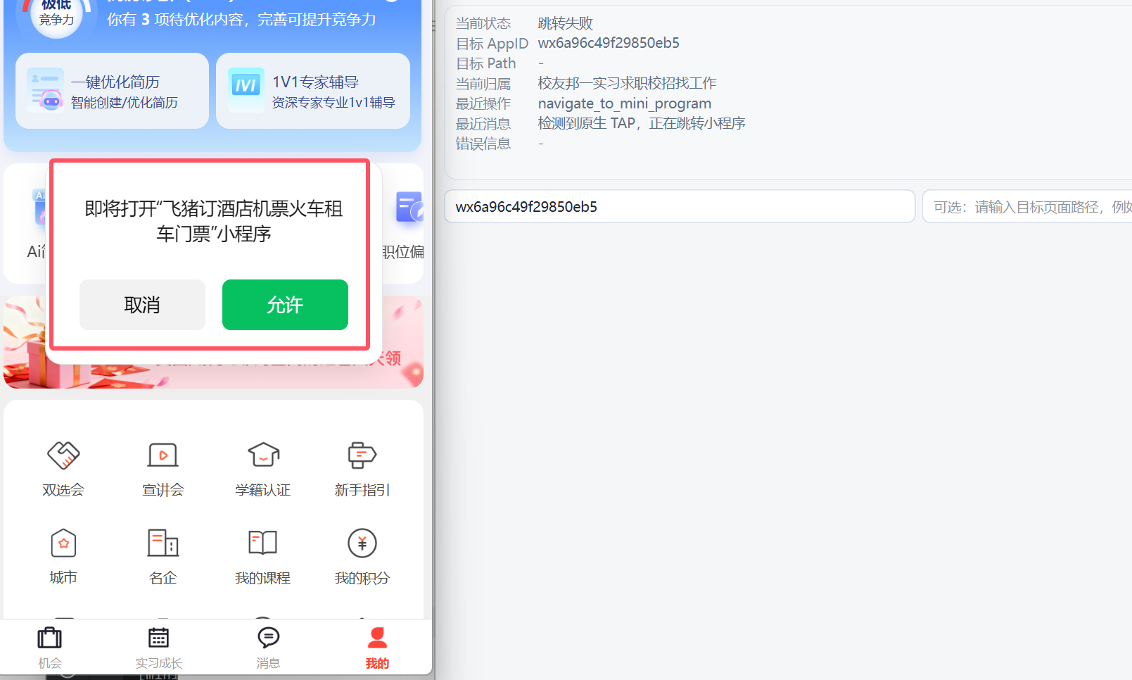Open the 一键优化简历 card
The width and height of the screenshot is (1132, 680).
pos(112,91)
